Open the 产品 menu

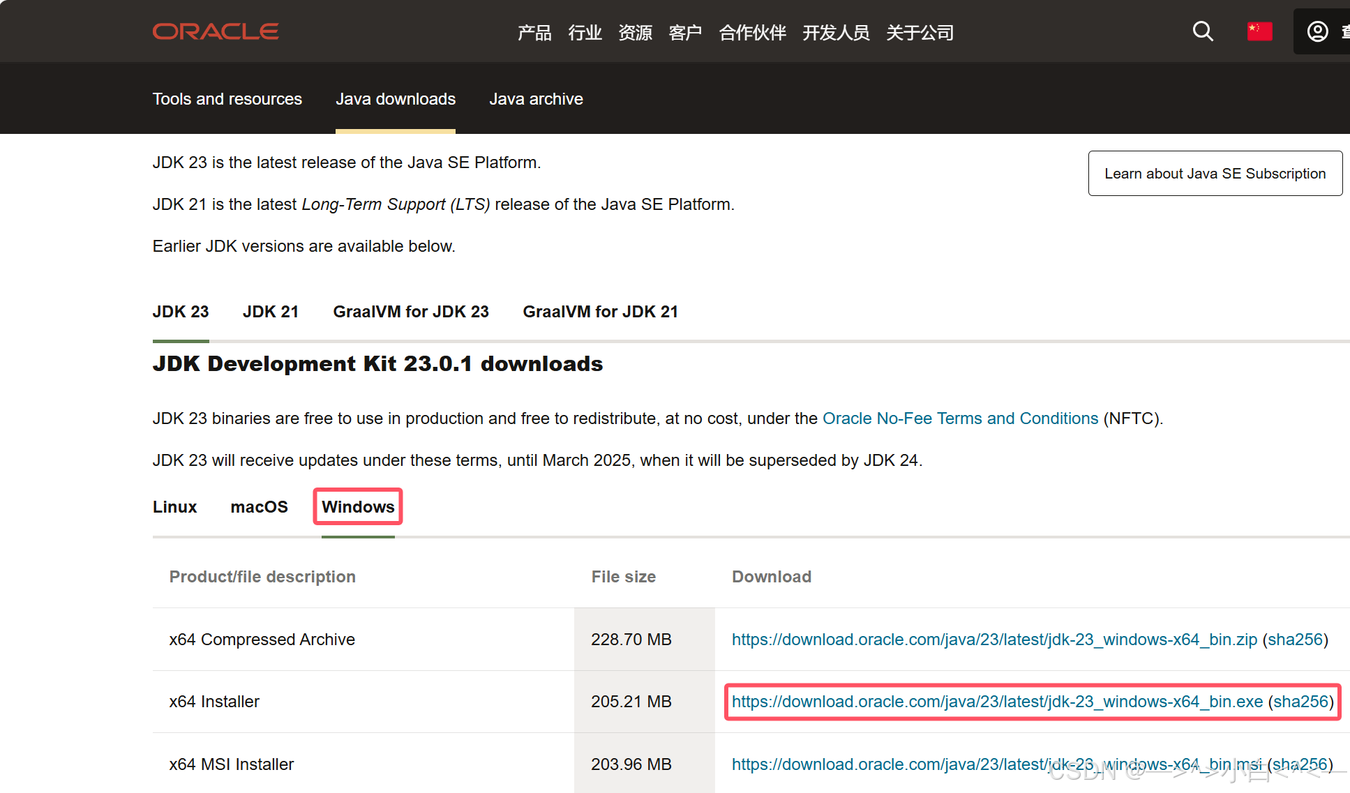[x=534, y=33]
